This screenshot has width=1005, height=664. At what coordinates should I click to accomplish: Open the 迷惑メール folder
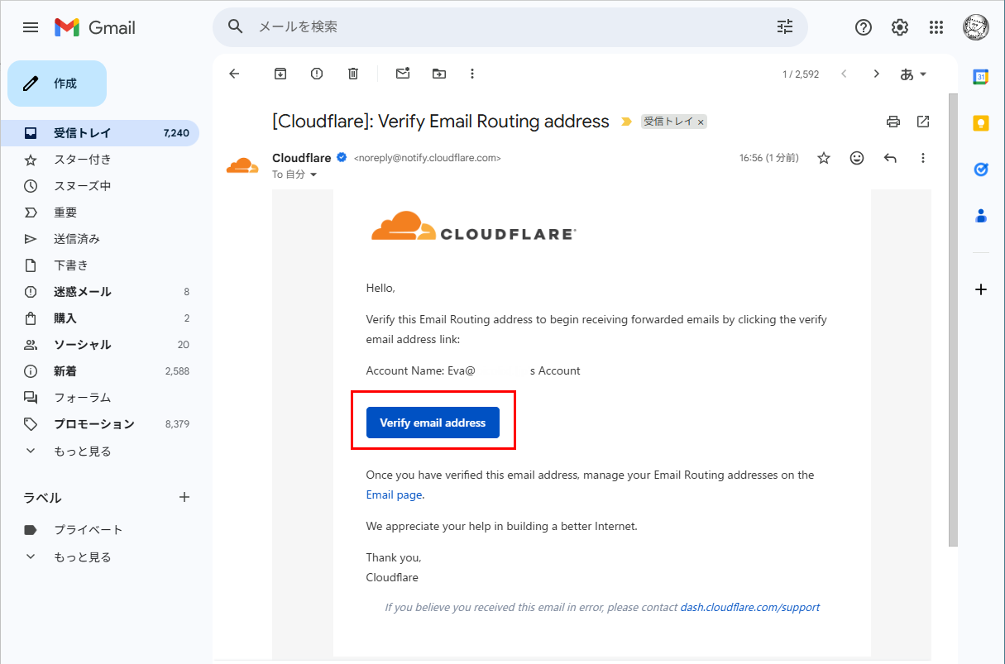coord(82,291)
